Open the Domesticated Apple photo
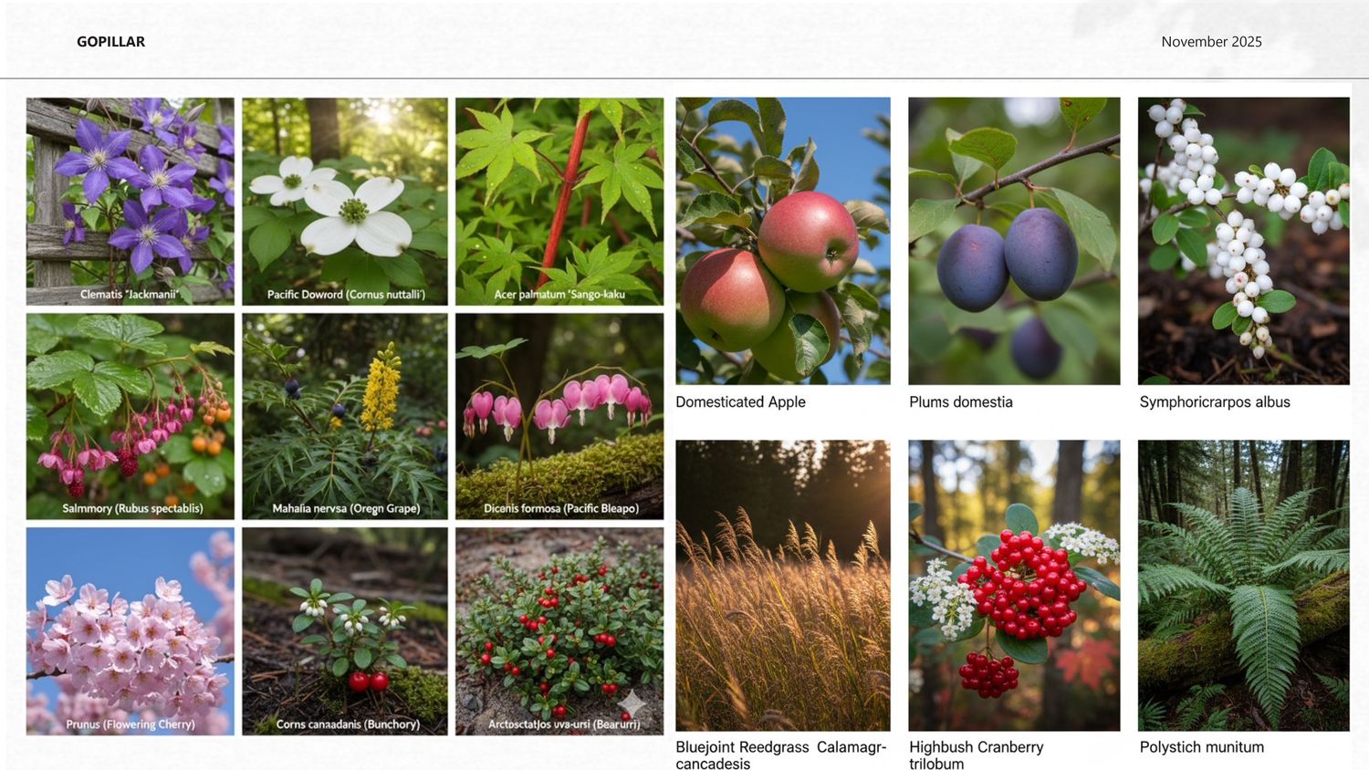Screen dimensions: 1369x770 [x=783, y=241]
